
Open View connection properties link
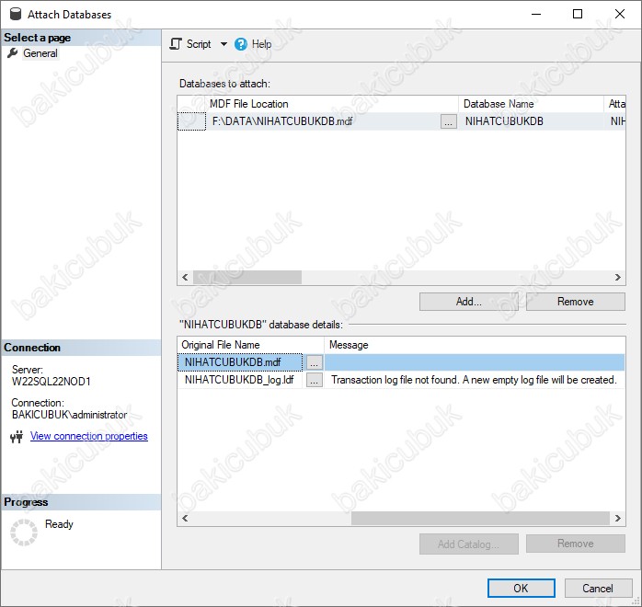[x=88, y=436]
